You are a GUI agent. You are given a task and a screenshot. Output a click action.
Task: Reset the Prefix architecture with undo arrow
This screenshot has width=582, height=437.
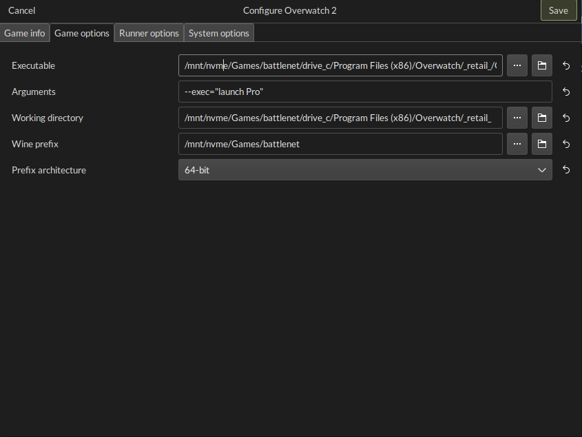point(566,170)
